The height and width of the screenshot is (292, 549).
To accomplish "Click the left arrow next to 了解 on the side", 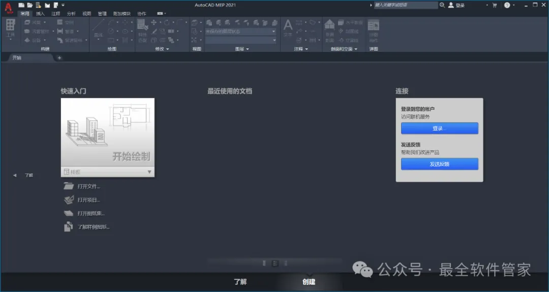I will click(15, 176).
